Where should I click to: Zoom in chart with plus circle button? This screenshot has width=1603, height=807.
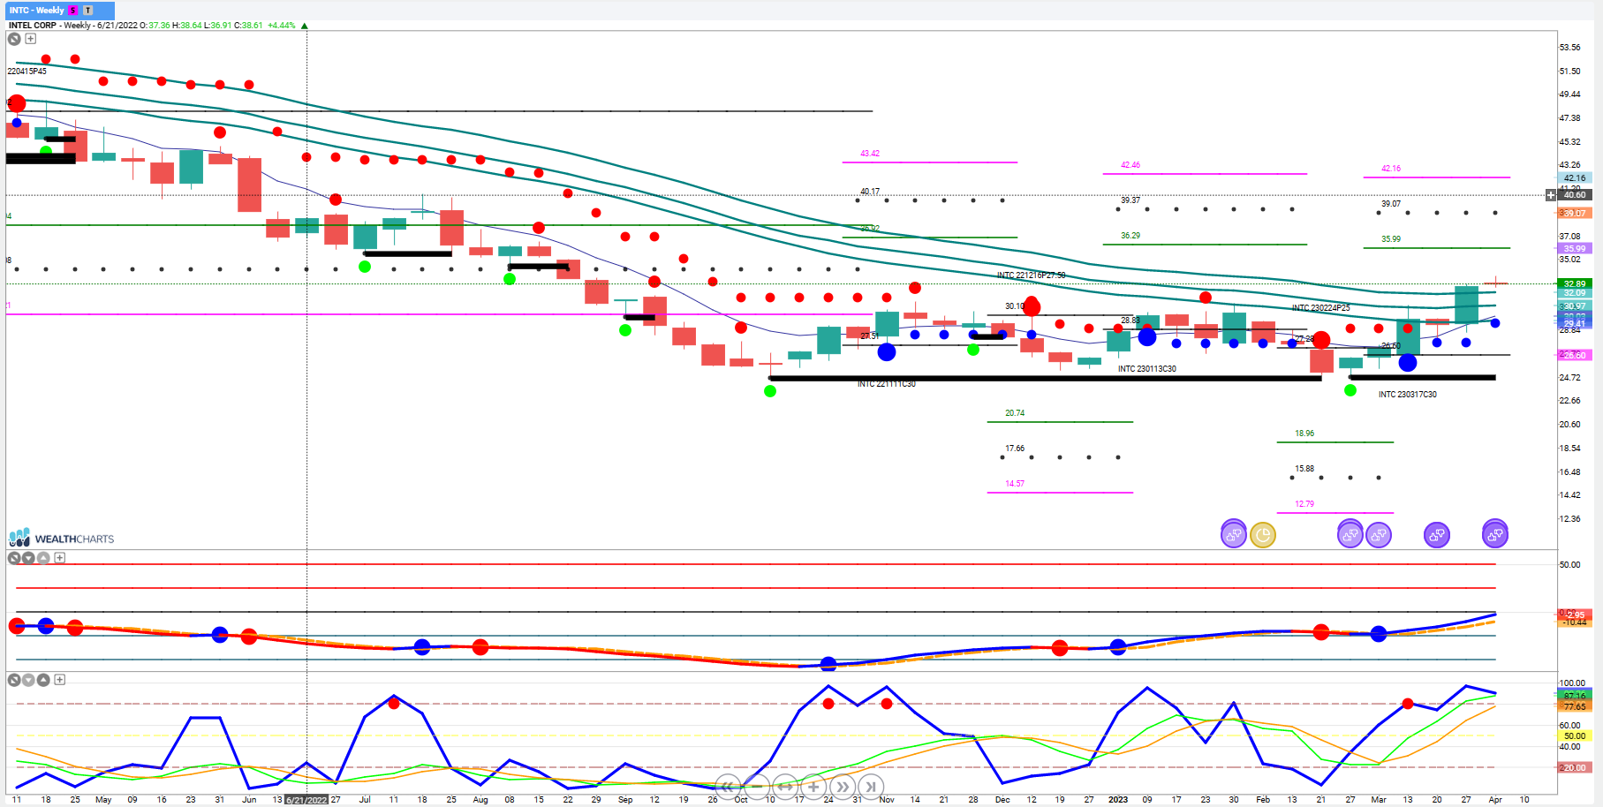click(813, 787)
